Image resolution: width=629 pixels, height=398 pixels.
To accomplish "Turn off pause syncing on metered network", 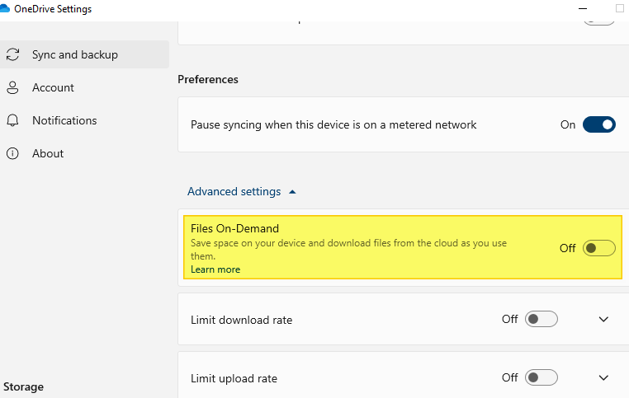I will pos(599,124).
